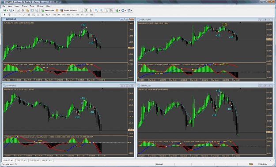The image size is (276, 167).
Task: Show the Market Watch window
Action: 18,11
